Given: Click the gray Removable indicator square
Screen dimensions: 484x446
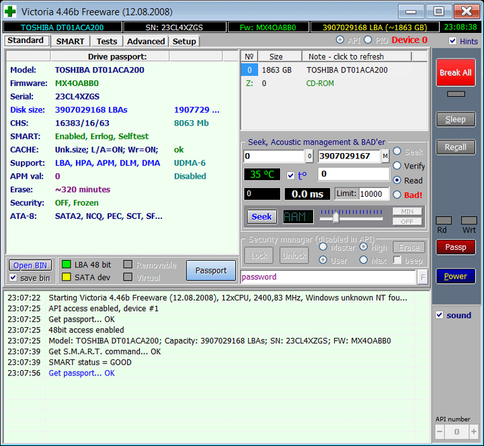Looking at the screenshot, I should (x=128, y=265).
